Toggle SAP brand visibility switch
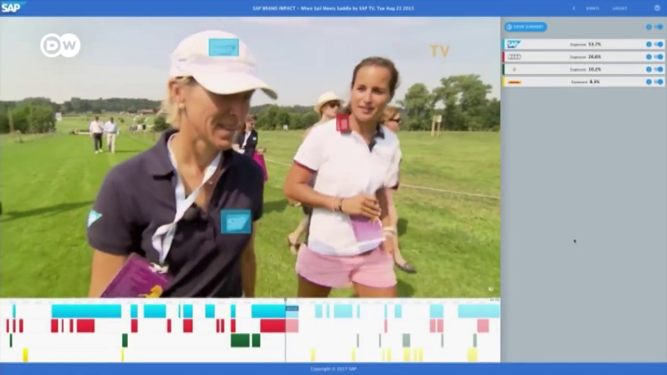 tap(659, 44)
